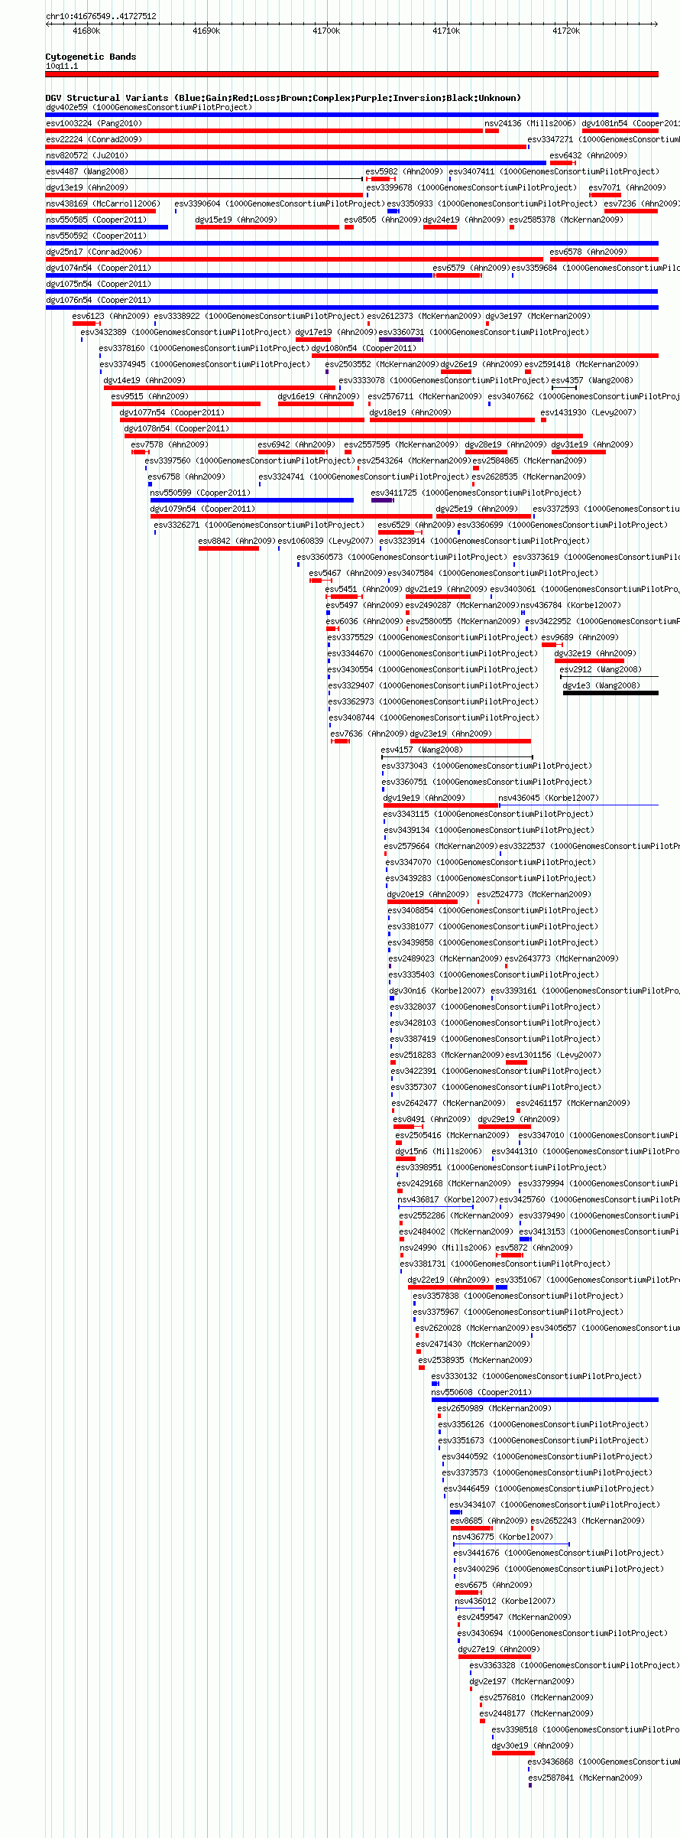The height and width of the screenshot is (1838, 680).
Task: Click dgv1078n54 (Cooper2011) label
Action: coord(176,428)
